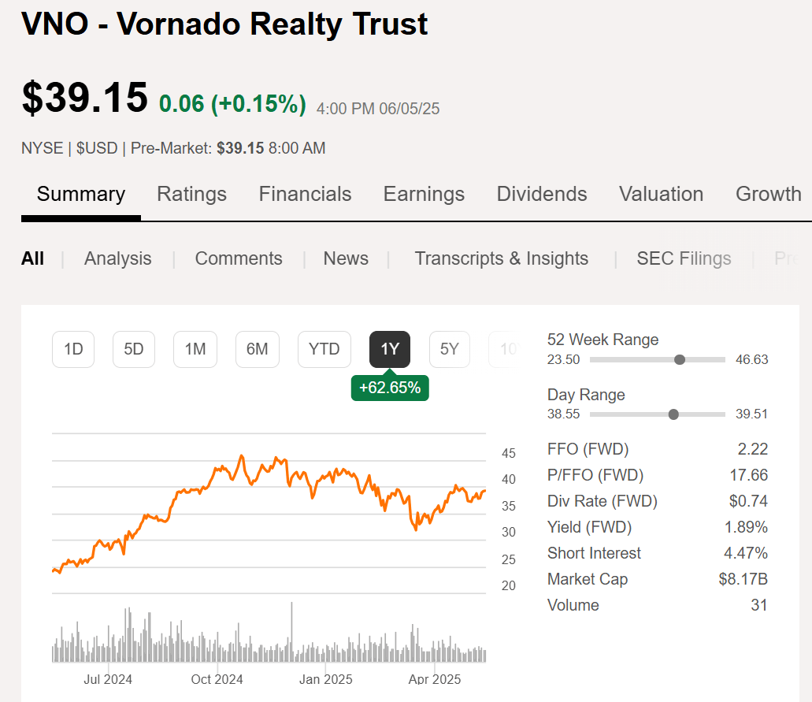View the Dividends tab

coord(541,194)
